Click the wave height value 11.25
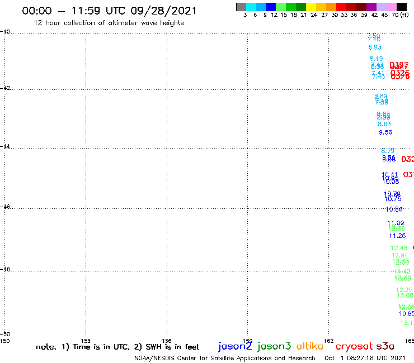This screenshot has width=414, height=363. click(x=397, y=236)
